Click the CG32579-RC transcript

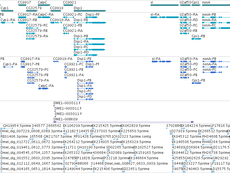coord(32,28)
